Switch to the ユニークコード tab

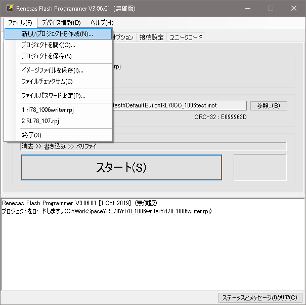pyautogui.click(x=186, y=37)
